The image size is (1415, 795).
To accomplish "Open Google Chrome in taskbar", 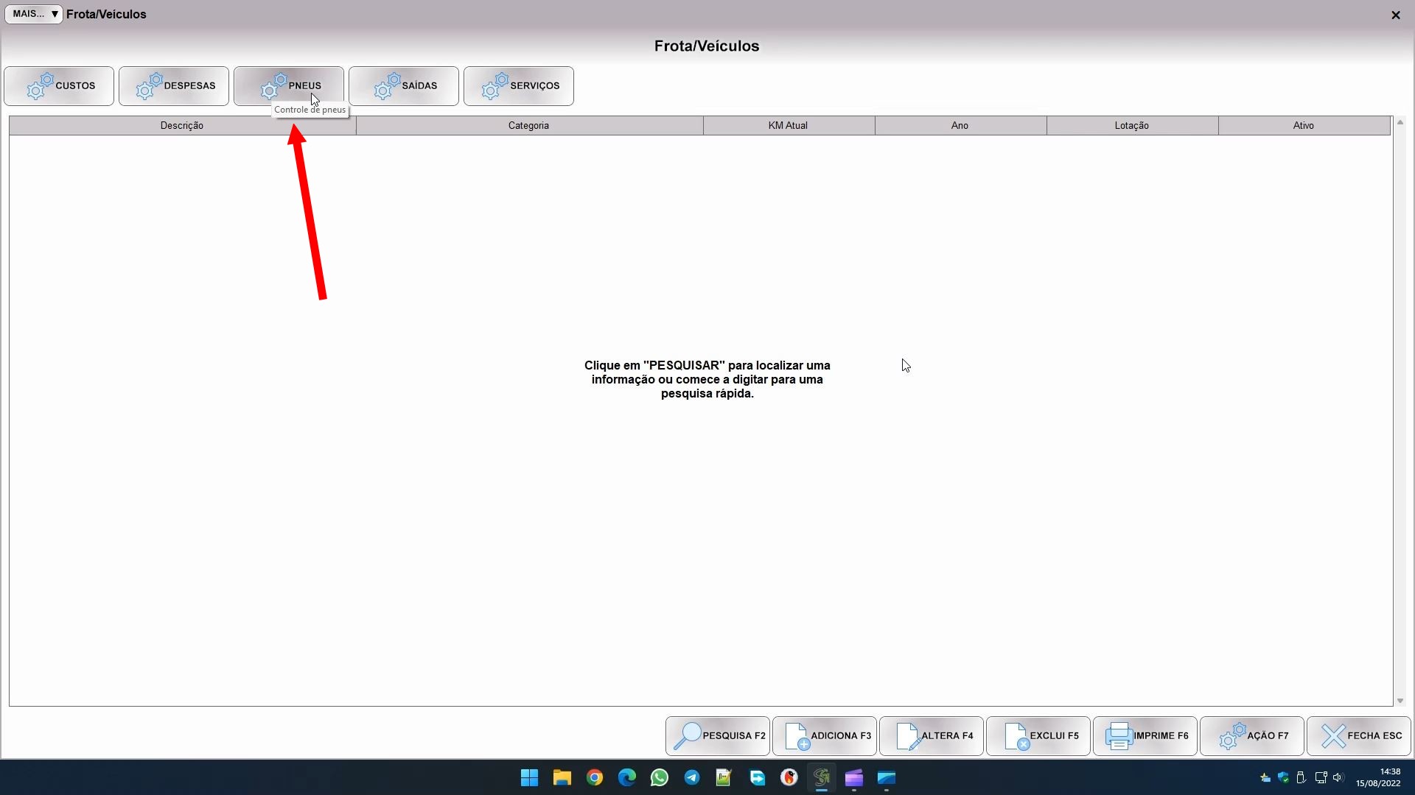I will click(x=595, y=778).
